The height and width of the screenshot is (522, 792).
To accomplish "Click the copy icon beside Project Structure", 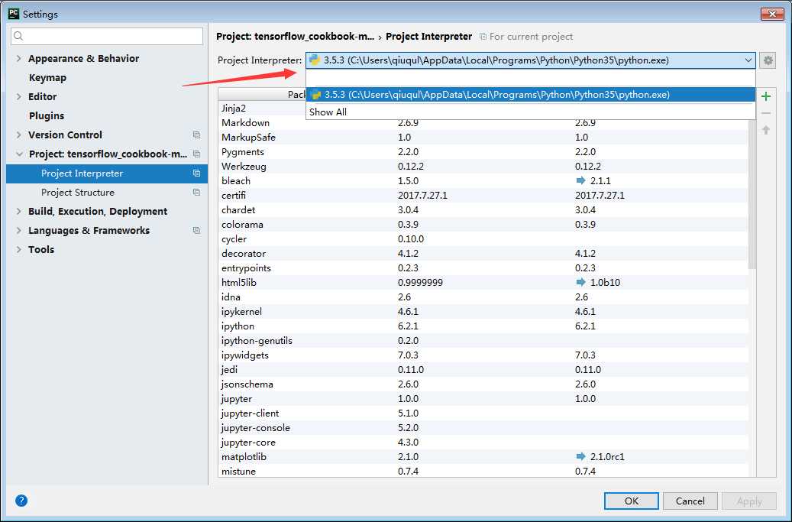I will (196, 193).
